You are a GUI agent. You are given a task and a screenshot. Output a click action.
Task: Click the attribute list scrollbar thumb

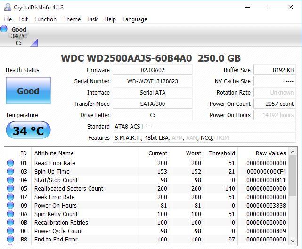coord(293,176)
